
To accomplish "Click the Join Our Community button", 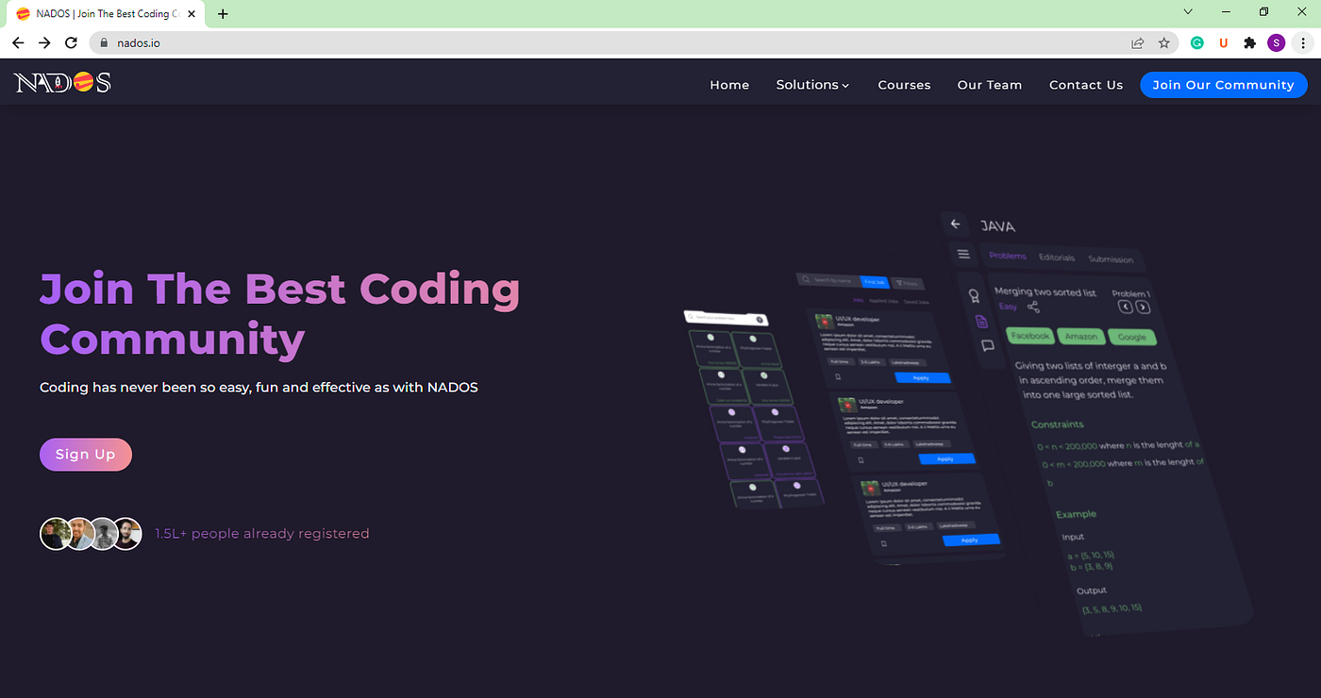I will 1223,84.
